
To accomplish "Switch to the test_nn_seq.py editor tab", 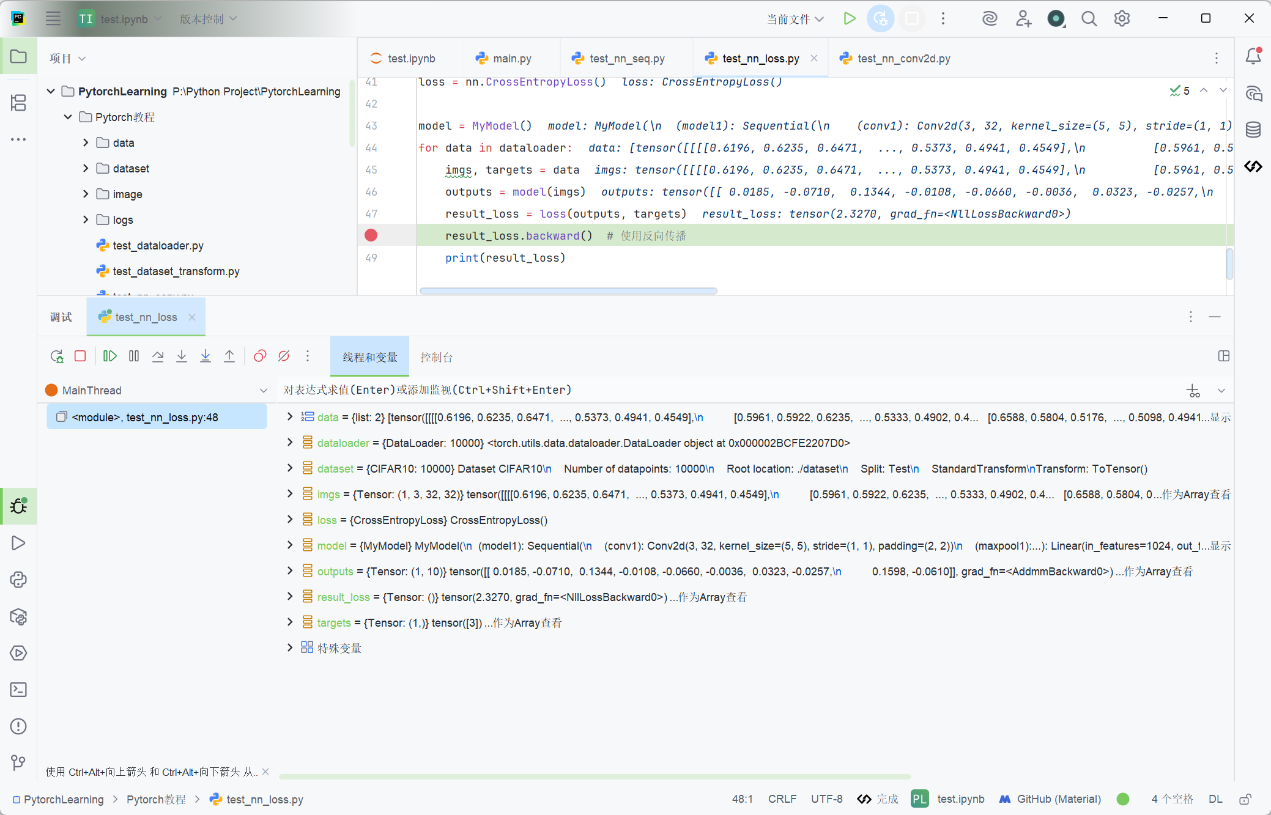I will click(626, 59).
